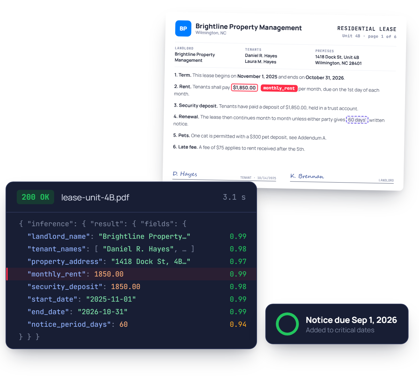Click the "5. Pets." clause heading
The height and width of the screenshot is (384, 419).
[182, 135]
